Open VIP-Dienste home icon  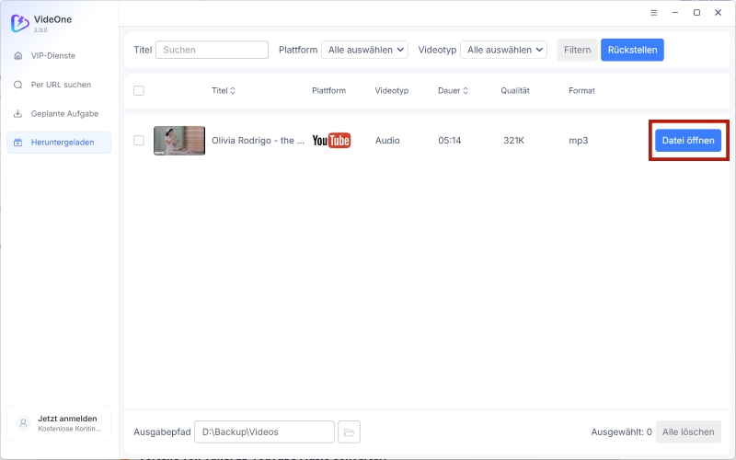(x=17, y=56)
